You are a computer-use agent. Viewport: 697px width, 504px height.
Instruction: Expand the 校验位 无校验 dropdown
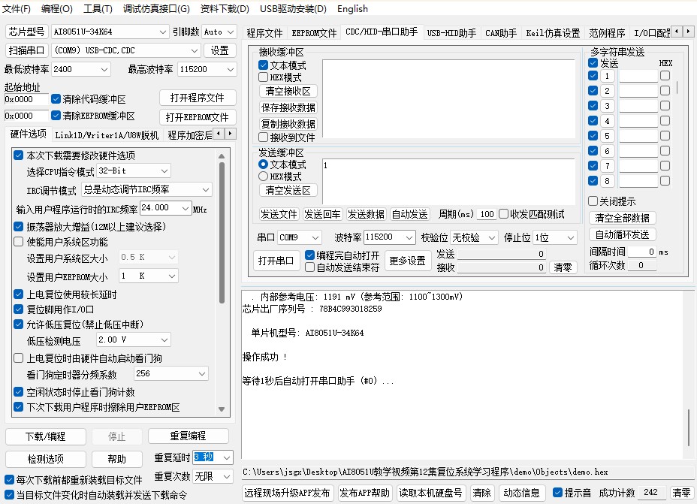pyautogui.click(x=492, y=238)
